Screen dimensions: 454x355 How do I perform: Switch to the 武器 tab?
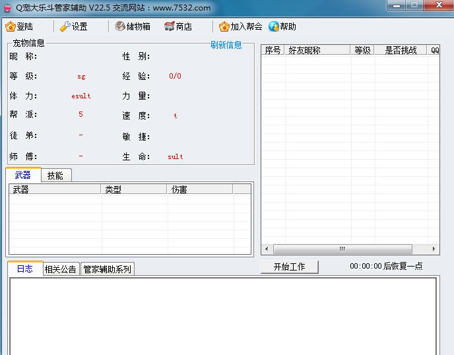click(x=23, y=175)
